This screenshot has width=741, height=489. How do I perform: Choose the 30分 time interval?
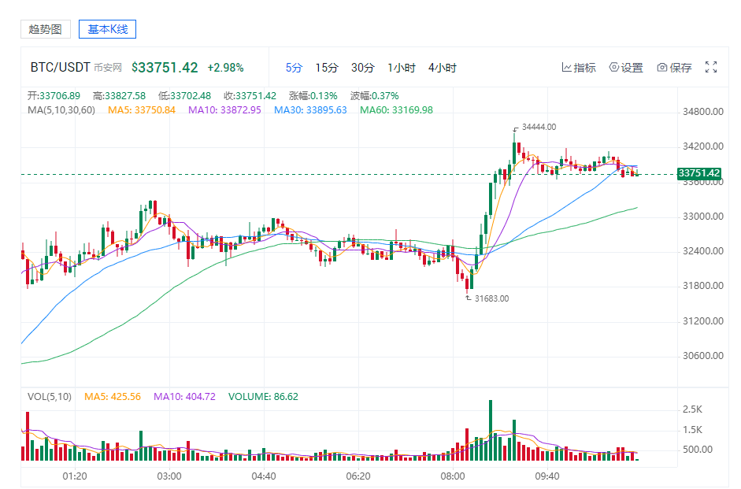pos(362,68)
